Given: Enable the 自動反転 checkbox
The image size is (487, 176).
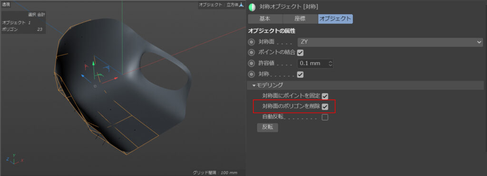Looking at the screenshot, I should (325, 118).
